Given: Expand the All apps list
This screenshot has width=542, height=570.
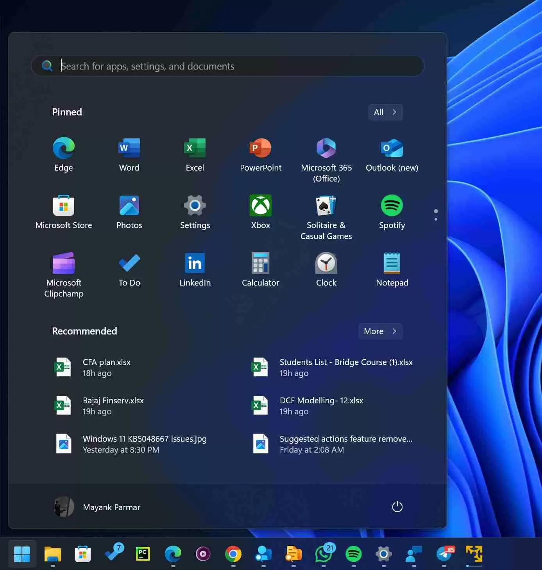Looking at the screenshot, I should tap(385, 112).
